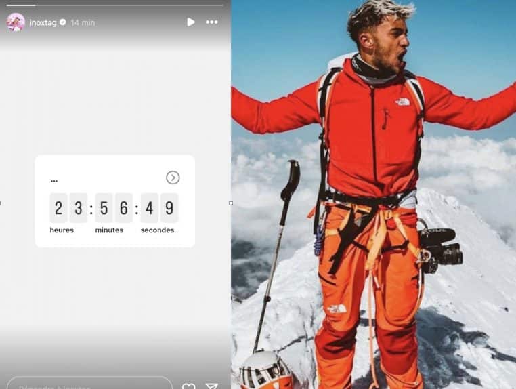
Task: Share the story via paper plane icon
Action: pos(212,386)
